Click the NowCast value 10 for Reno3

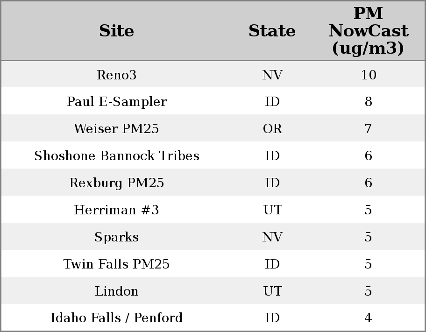tap(368, 75)
